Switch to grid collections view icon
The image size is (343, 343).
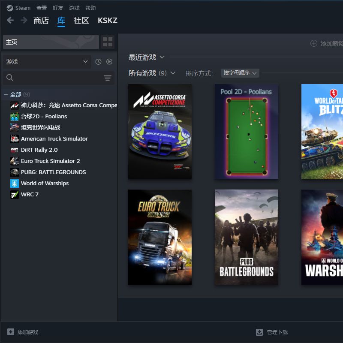coord(108,42)
